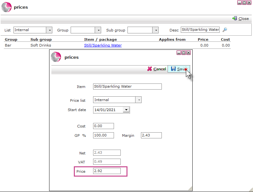Minimize the main prices window
Image resolution: width=253 pixels, height=192 pixels.
coord(240,3)
